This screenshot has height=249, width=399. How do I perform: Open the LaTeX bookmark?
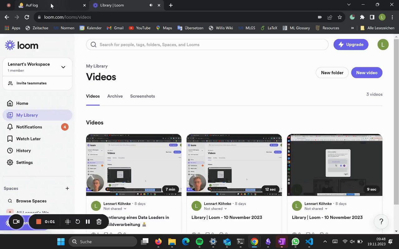click(x=269, y=28)
